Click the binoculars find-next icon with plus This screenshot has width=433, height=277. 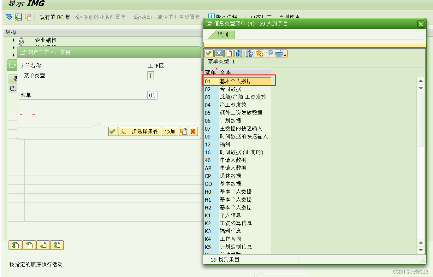coord(249,53)
